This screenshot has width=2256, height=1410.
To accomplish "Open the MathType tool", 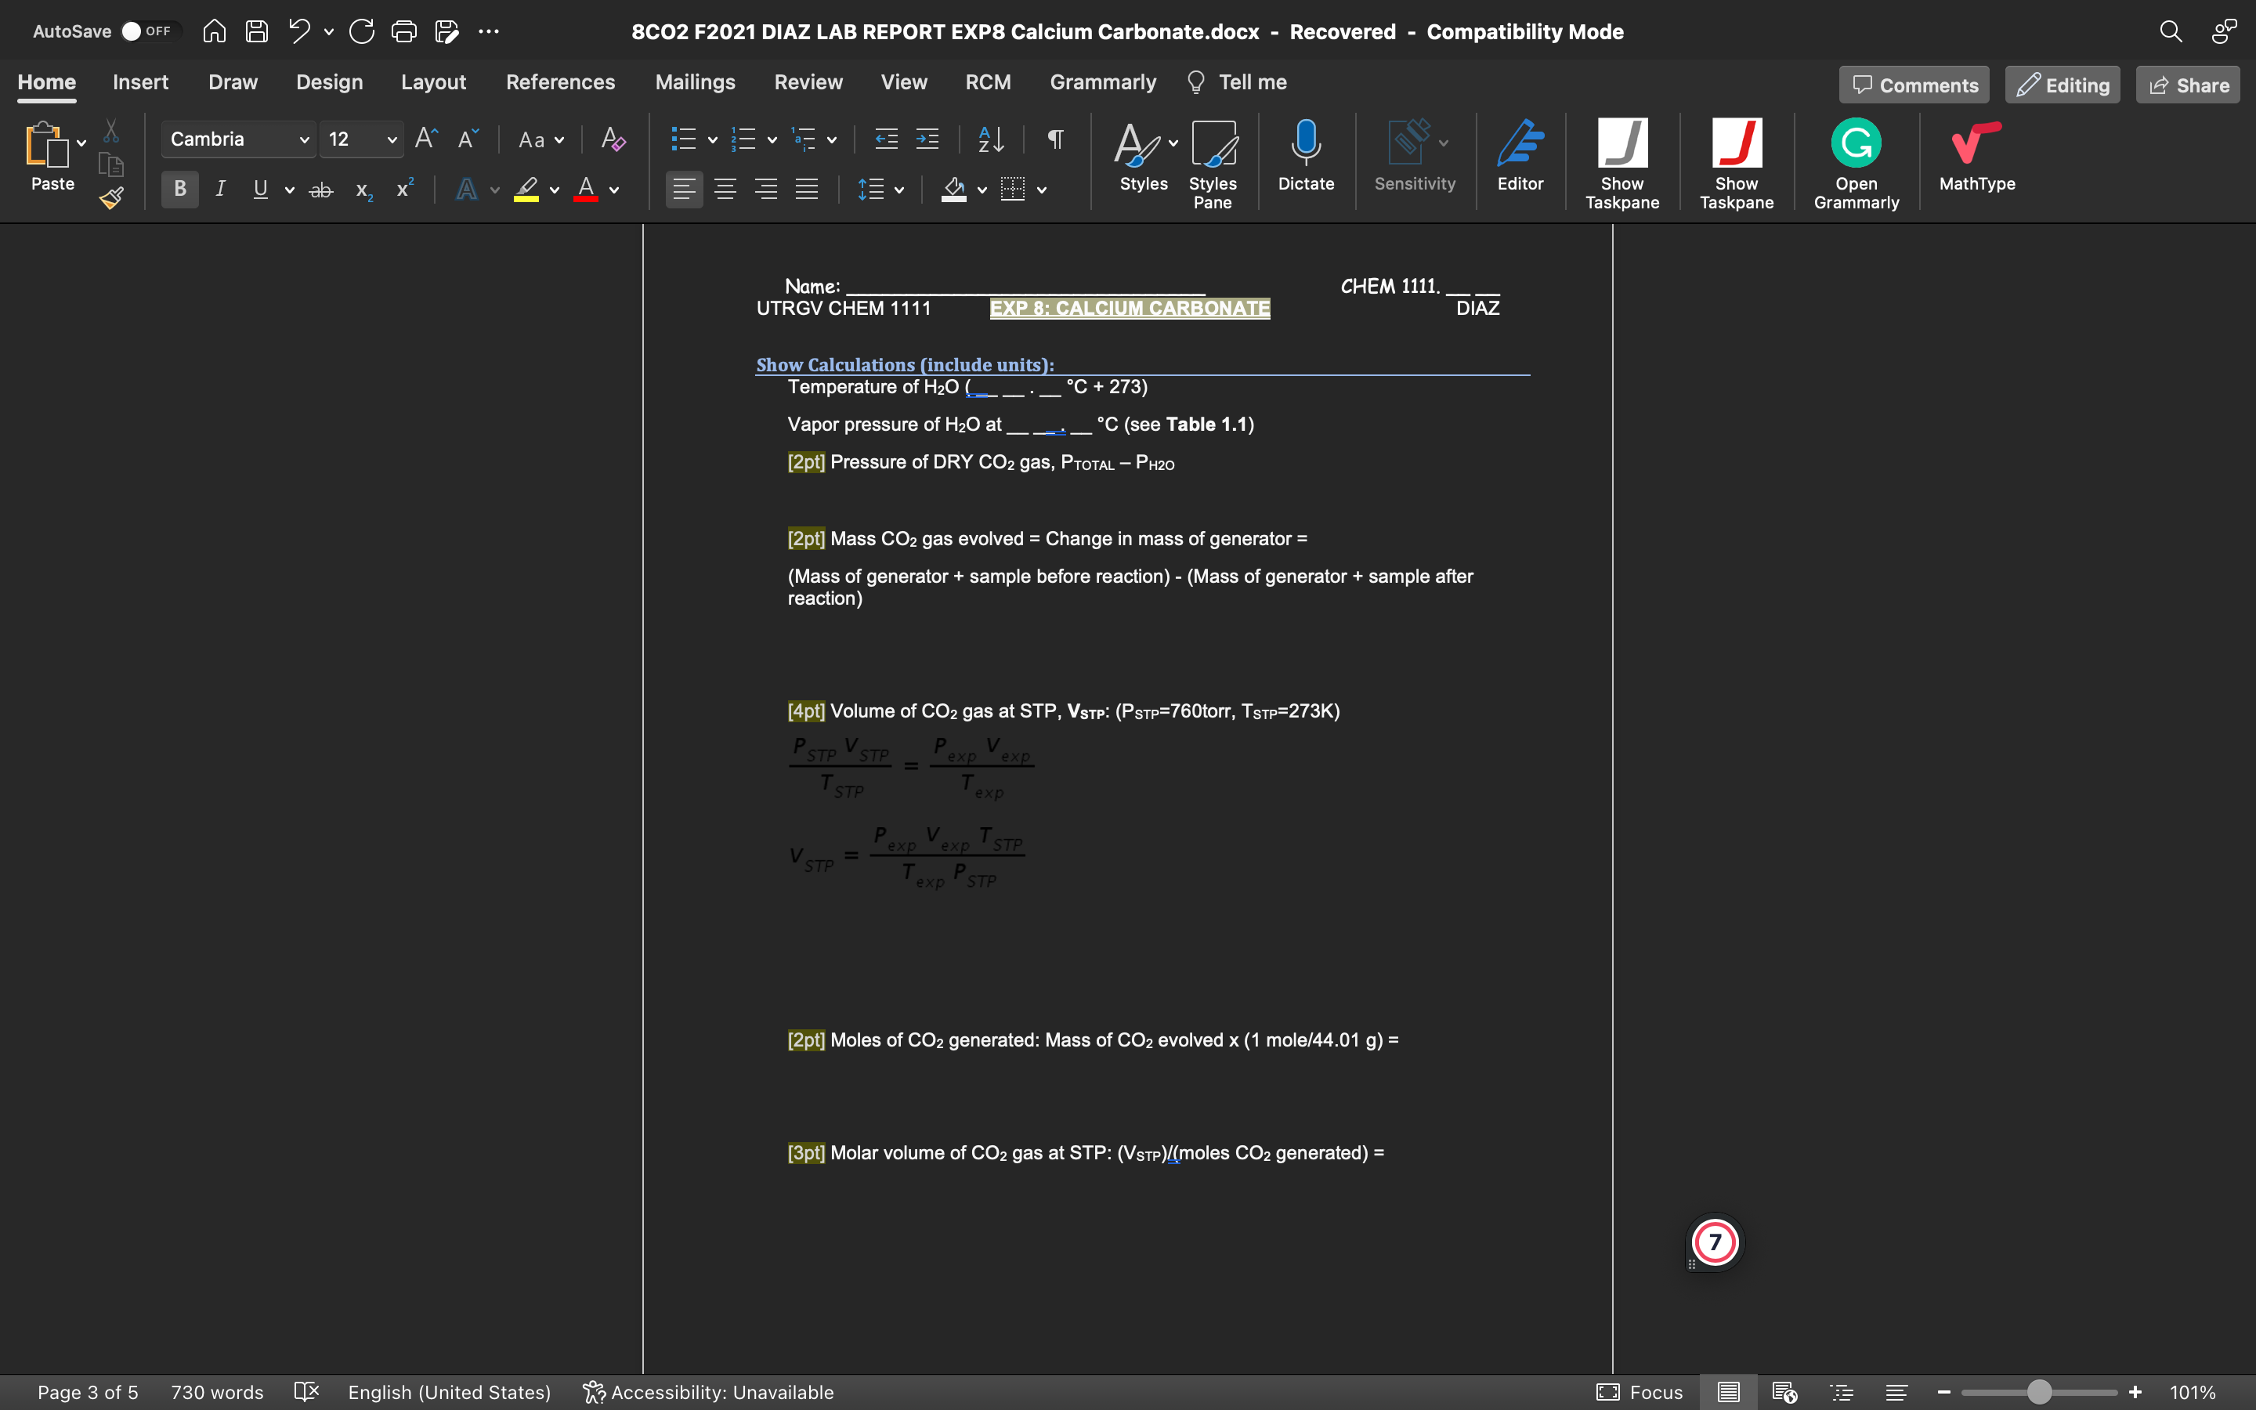I will tap(1976, 156).
